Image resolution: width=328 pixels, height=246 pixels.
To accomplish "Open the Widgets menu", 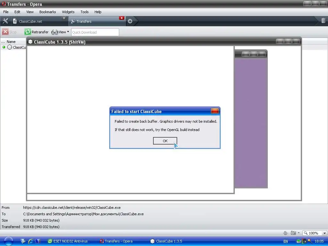I will click(68, 12).
